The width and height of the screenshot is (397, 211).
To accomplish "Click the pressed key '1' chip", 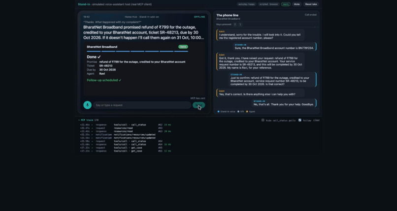I will [x=240, y=24].
